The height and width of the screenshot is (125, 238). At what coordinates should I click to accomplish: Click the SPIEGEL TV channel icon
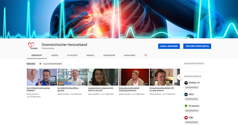tap(186, 83)
